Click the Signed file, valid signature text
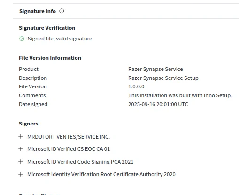 (60, 39)
